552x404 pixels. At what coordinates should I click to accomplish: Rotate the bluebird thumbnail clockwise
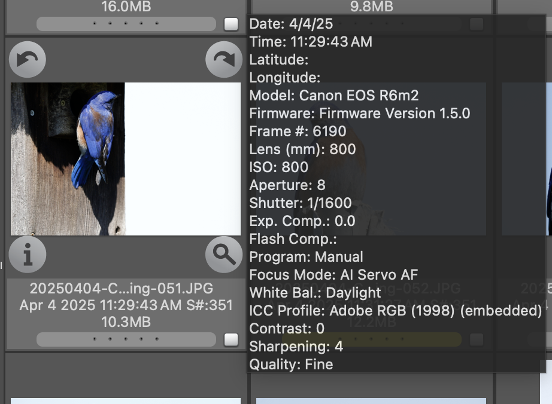click(x=224, y=59)
